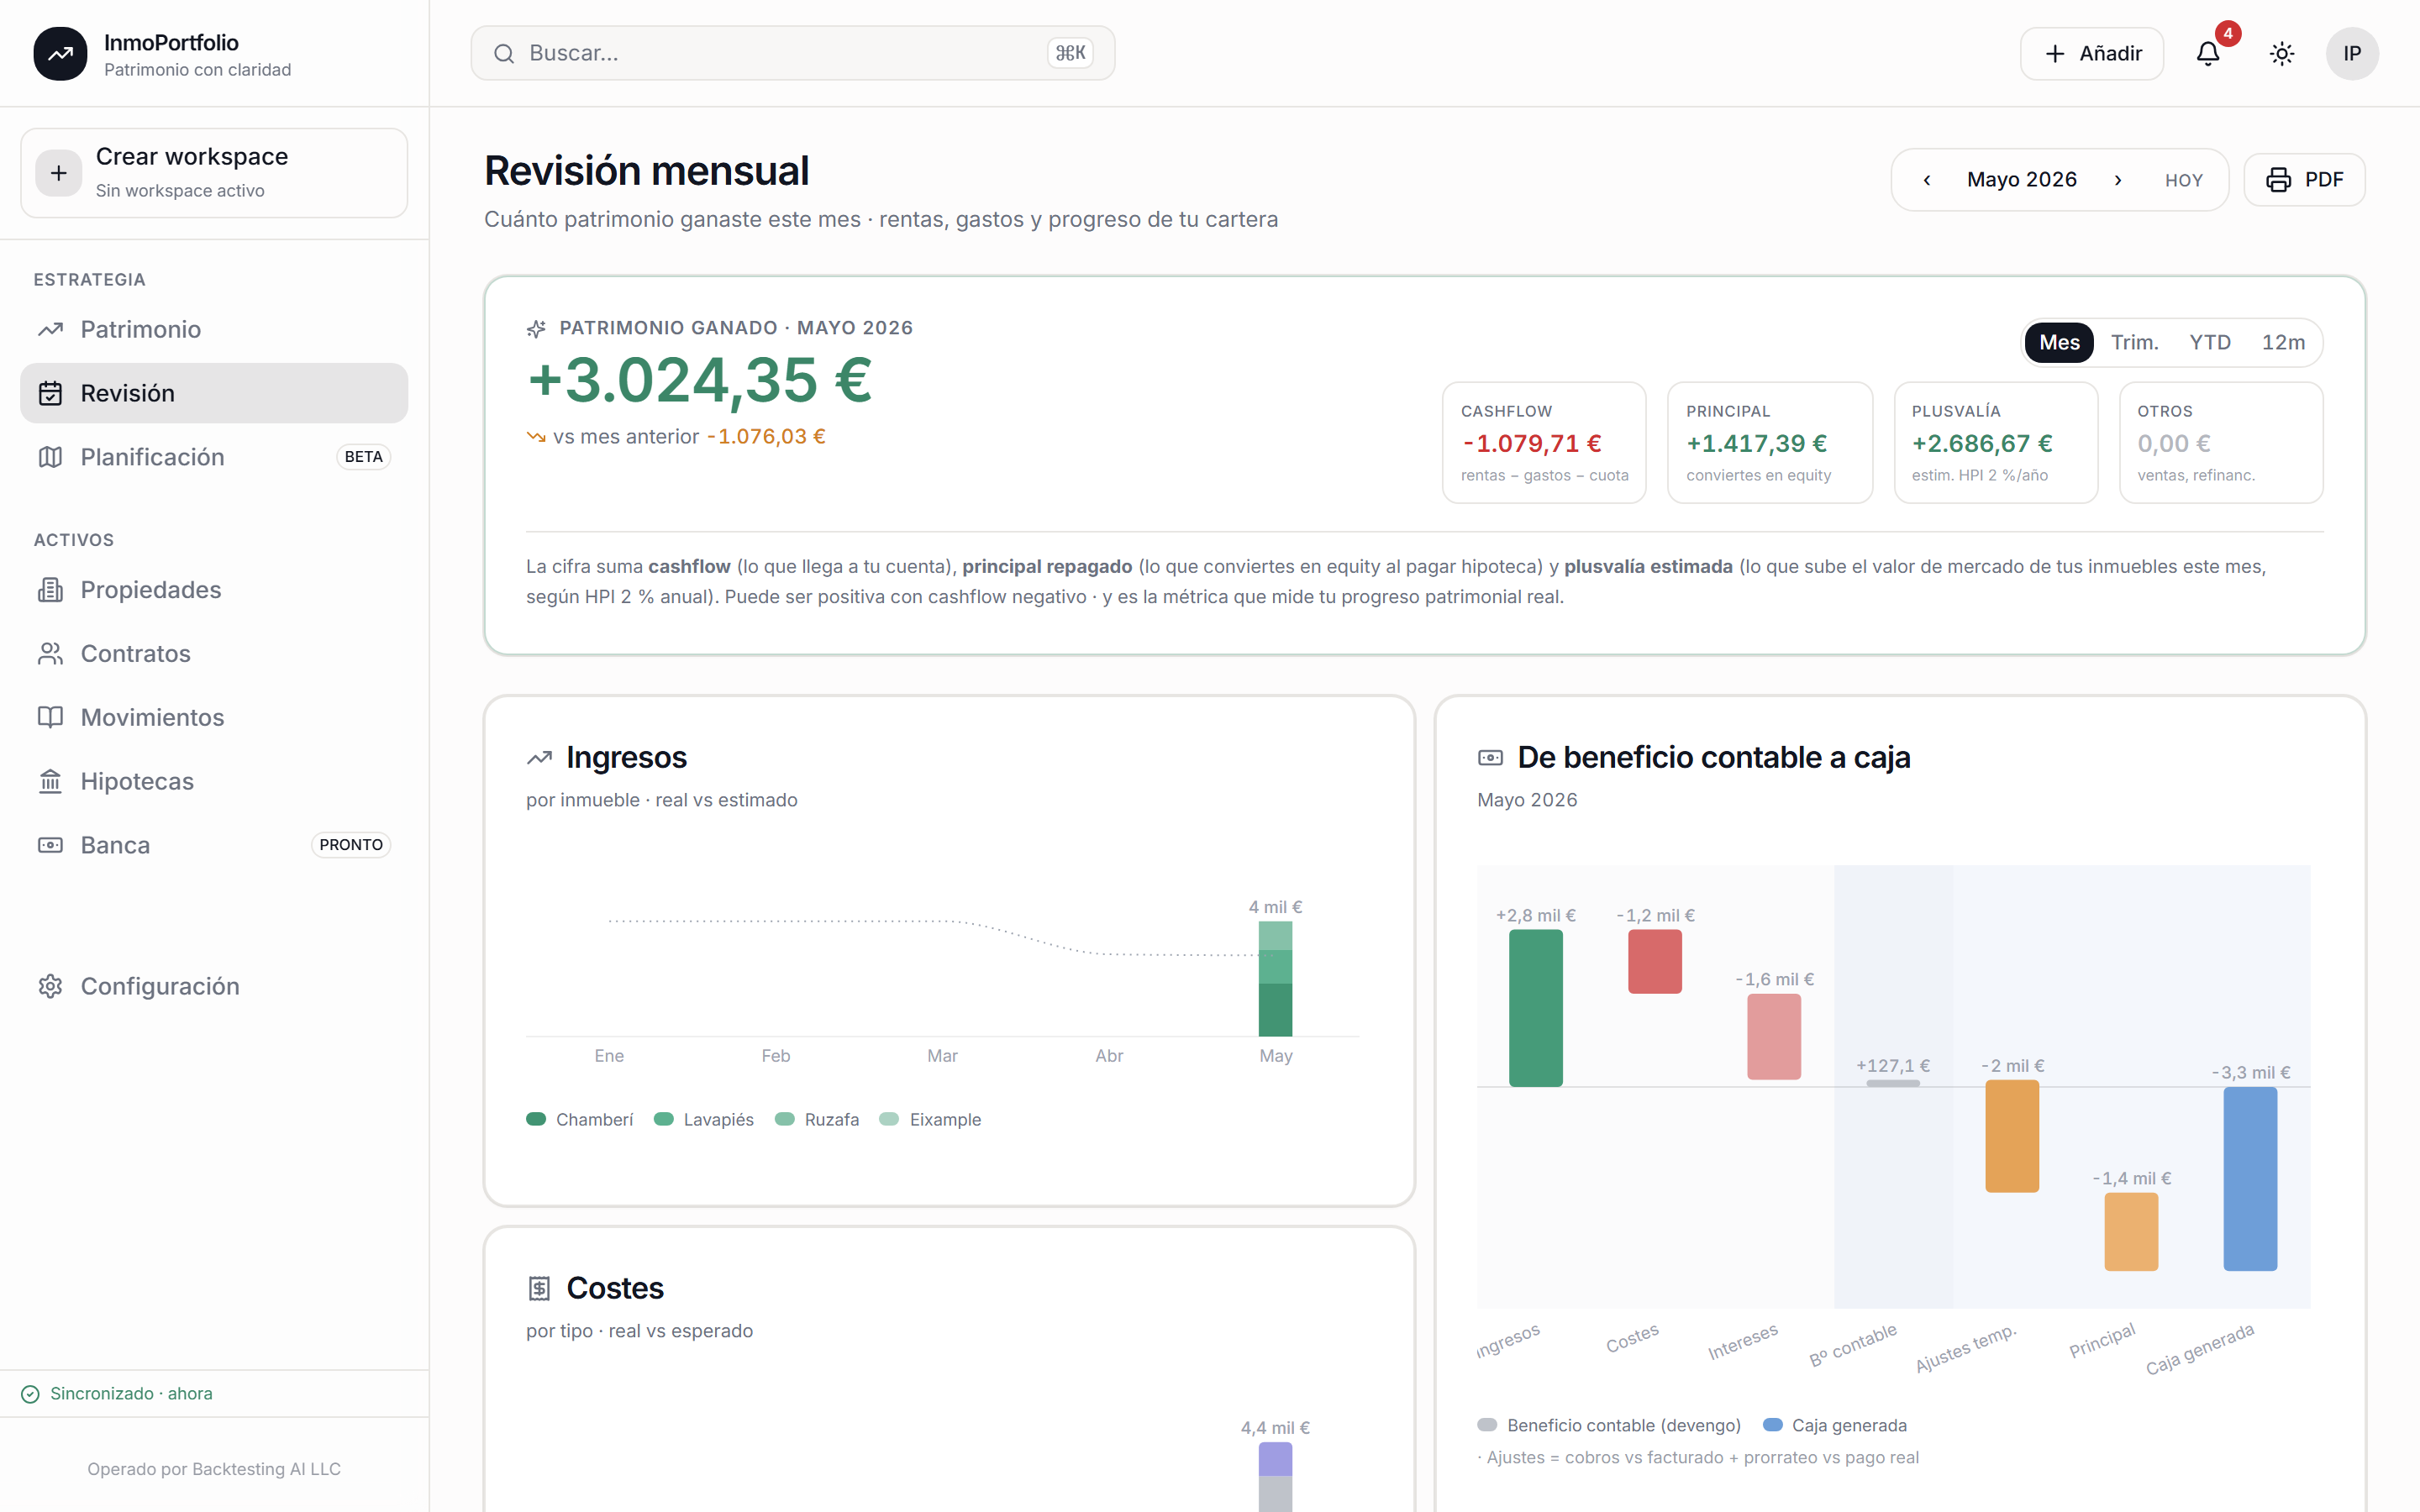Open the Movimientos section
Viewport: 2420px width, 1512px height.
(x=214, y=718)
